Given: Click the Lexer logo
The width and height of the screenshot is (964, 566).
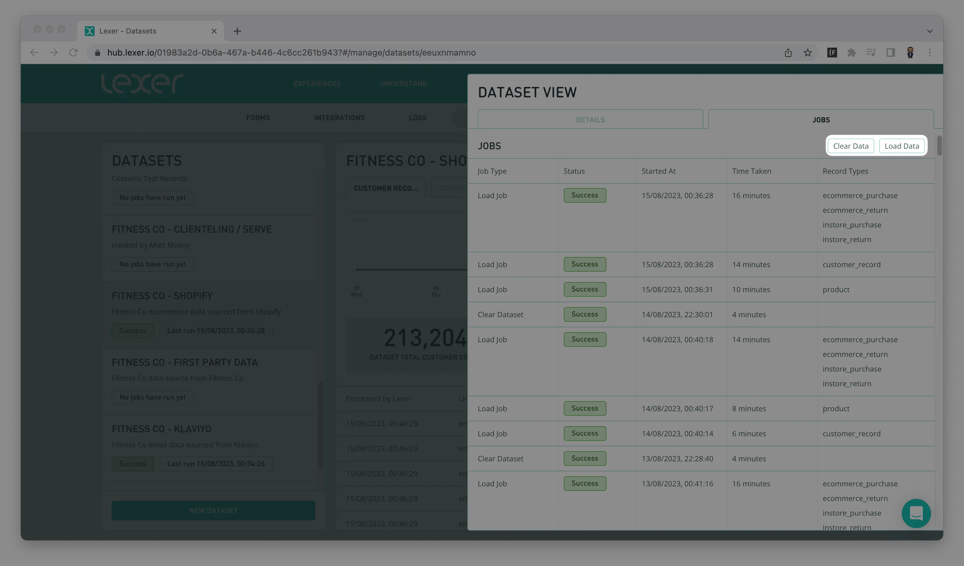Looking at the screenshot, I should (142, 83).
